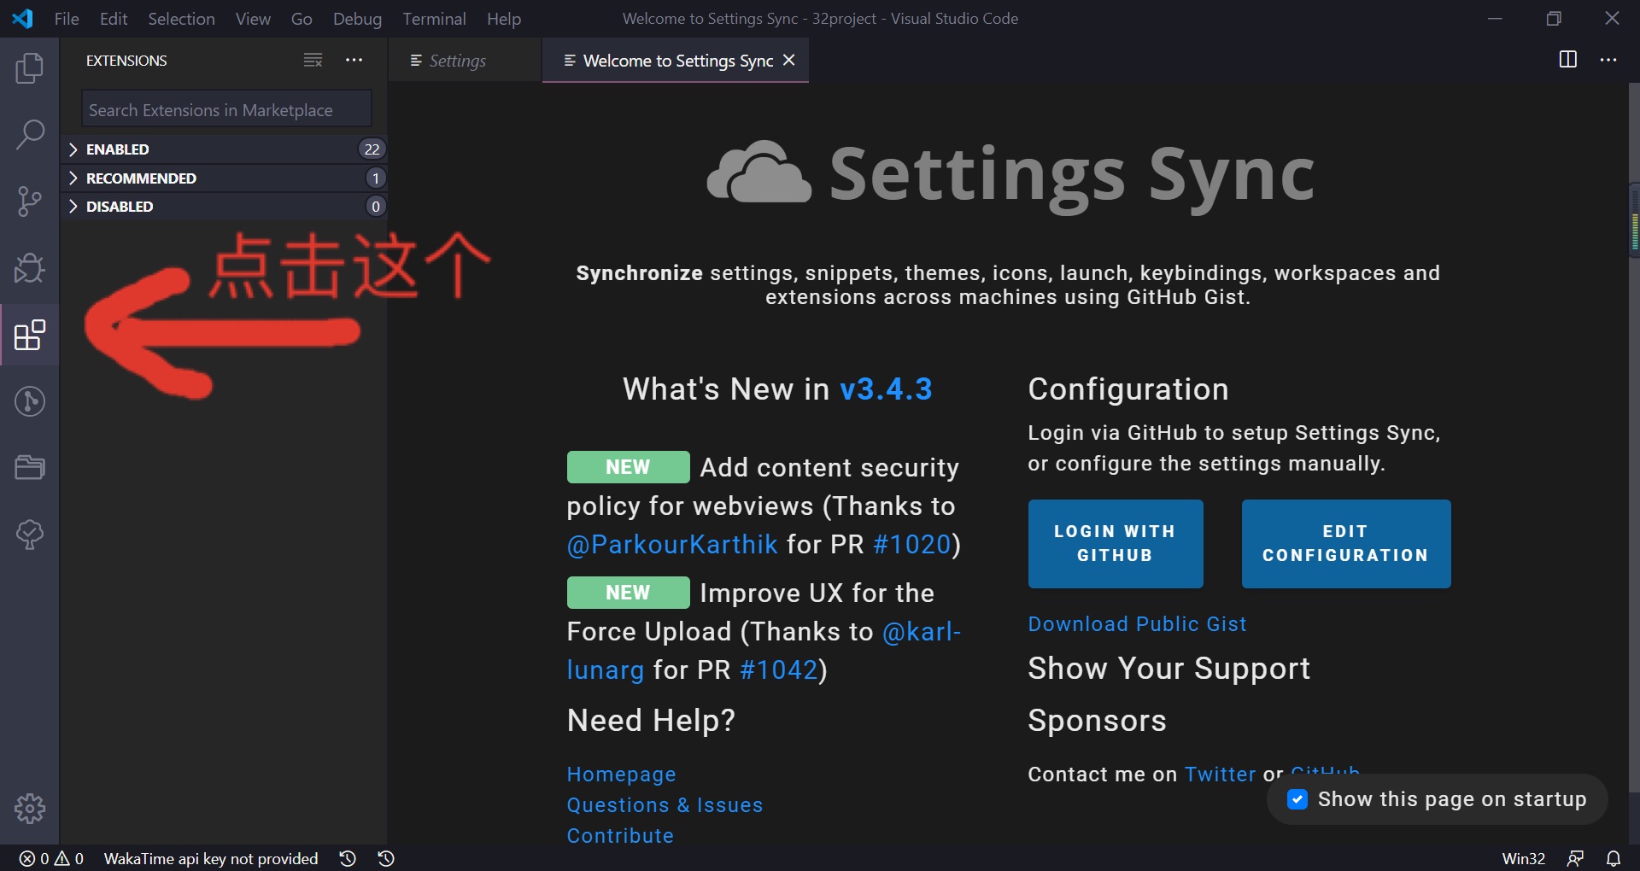Open the Debug view with bug icon
This screenshot has height=871, width=1640.
30,267
